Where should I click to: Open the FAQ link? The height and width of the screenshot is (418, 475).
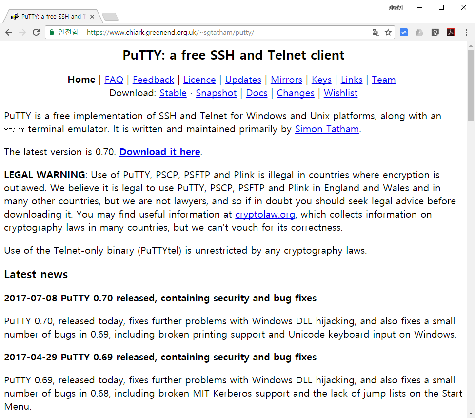click(114, 80)
